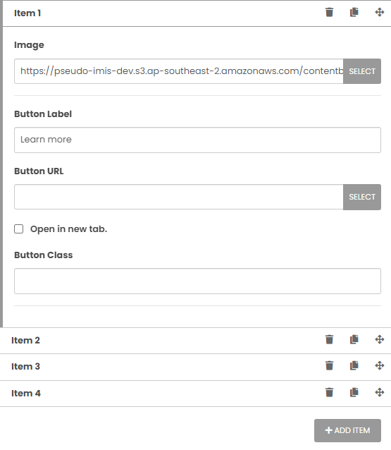Click the move handle for Item 4

point(380,392)
